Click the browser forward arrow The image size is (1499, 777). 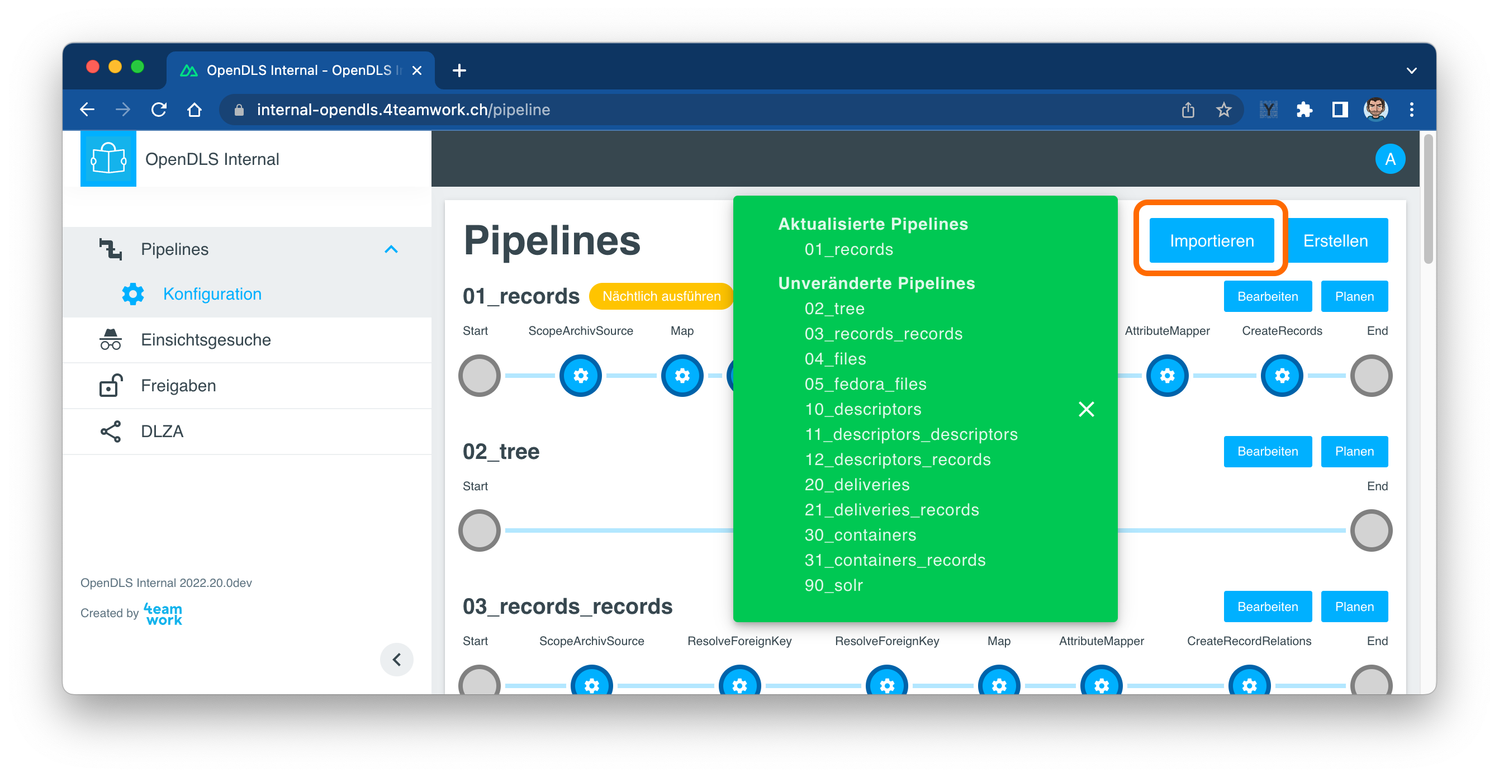(123, 110)
